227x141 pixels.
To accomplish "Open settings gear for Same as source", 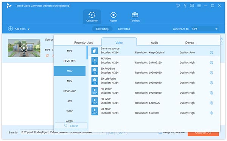I will click(211, 53).
